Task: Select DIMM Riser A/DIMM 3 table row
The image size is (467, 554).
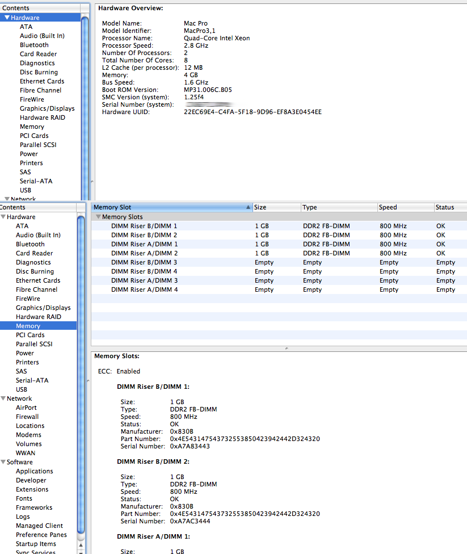Action: tap(279, 280)
